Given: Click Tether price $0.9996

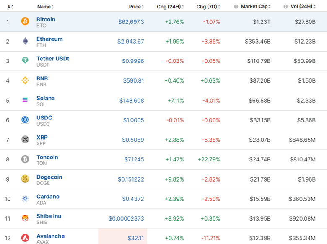Looking at the screenshot, I should [x=133, y=61].
